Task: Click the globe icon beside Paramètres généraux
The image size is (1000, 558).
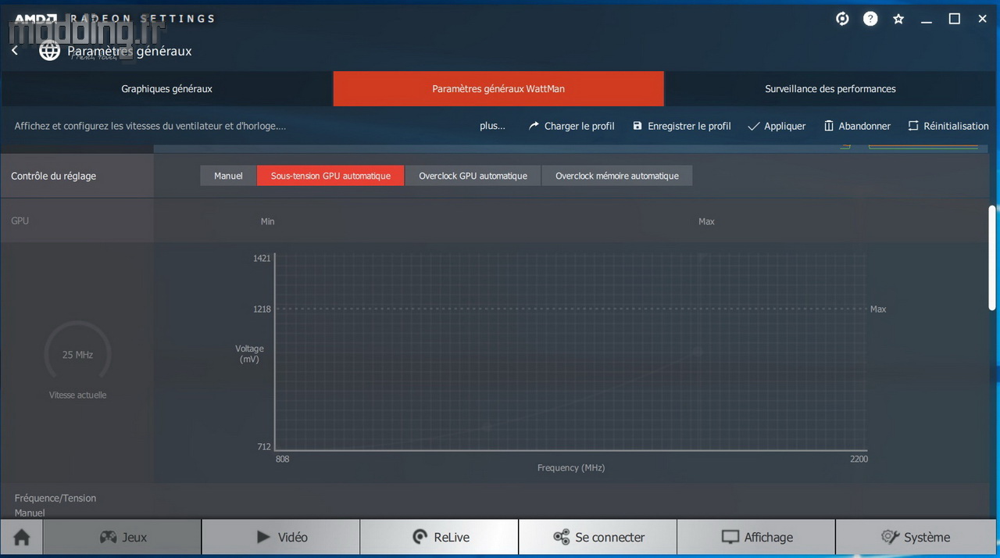Action: coord(50,52)
